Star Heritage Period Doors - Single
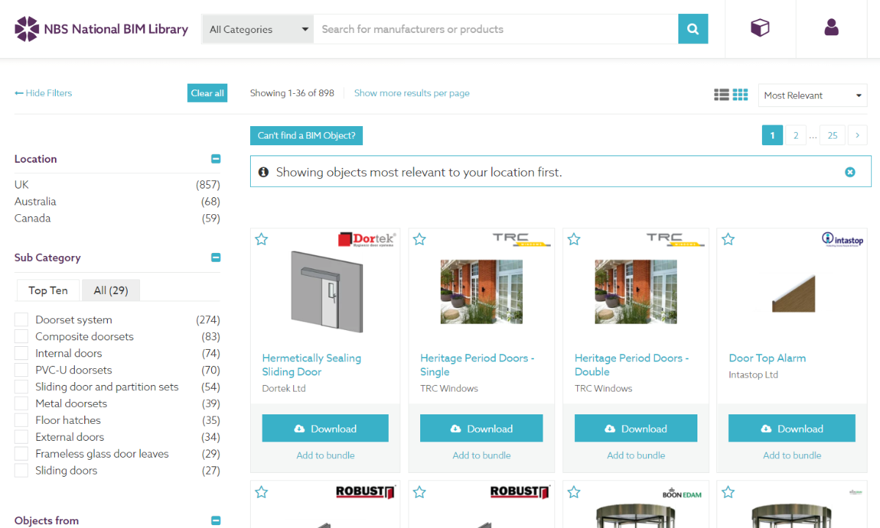Screen dimensions: 880x528 (419, 239)
